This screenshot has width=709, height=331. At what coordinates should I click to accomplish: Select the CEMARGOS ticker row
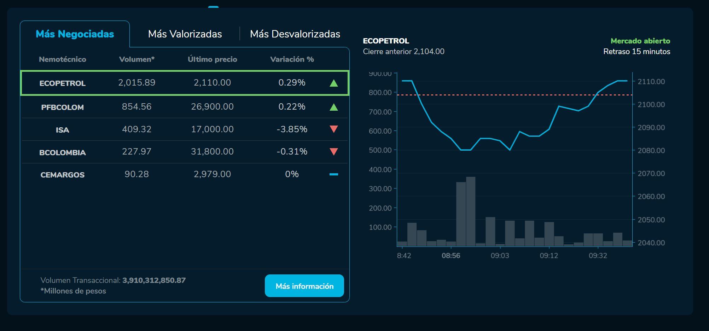63,175
